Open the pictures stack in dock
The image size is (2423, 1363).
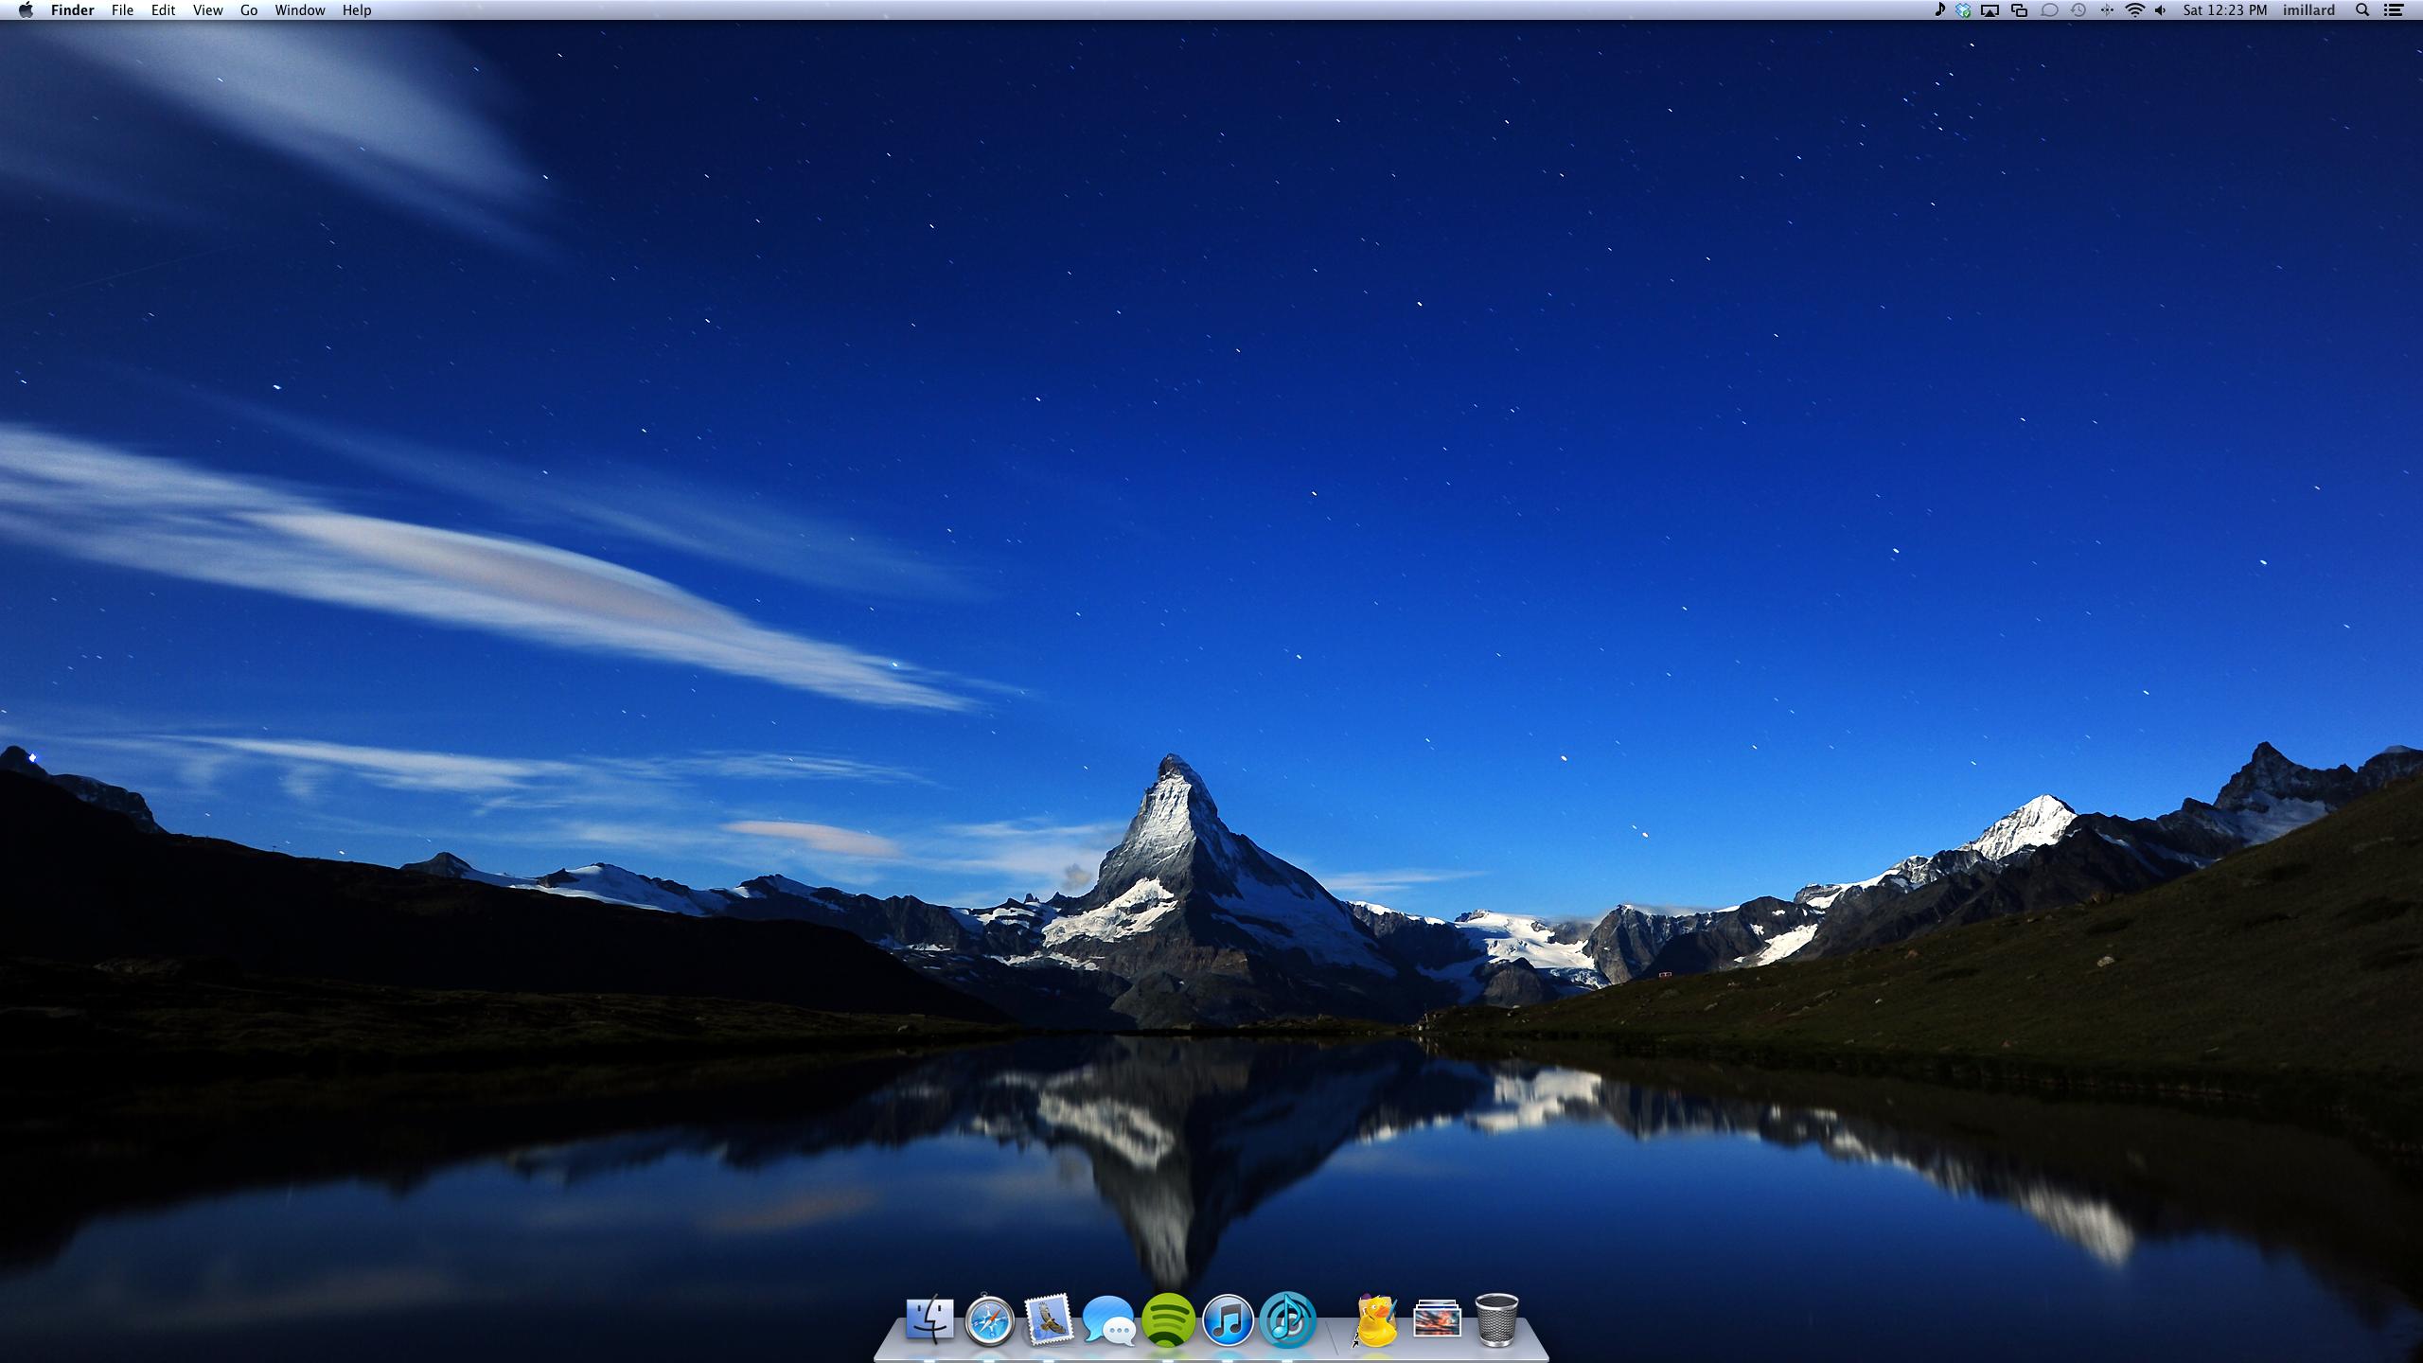coord(1437,1319)
